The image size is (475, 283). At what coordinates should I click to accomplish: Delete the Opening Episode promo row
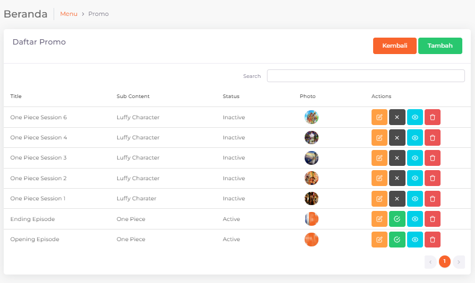tap(433, 240)
